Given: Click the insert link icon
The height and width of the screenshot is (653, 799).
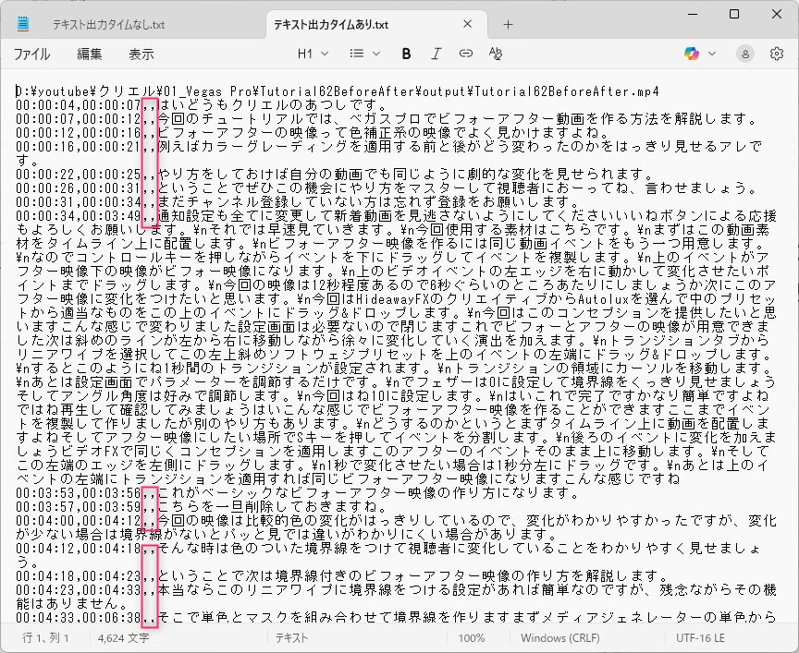Looking at the screenshot, I should click(x=465, y=54).
